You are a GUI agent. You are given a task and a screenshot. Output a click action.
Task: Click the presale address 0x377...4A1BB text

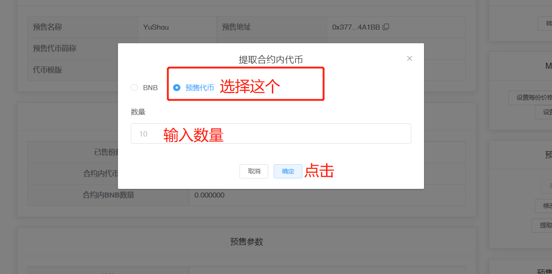356,27
